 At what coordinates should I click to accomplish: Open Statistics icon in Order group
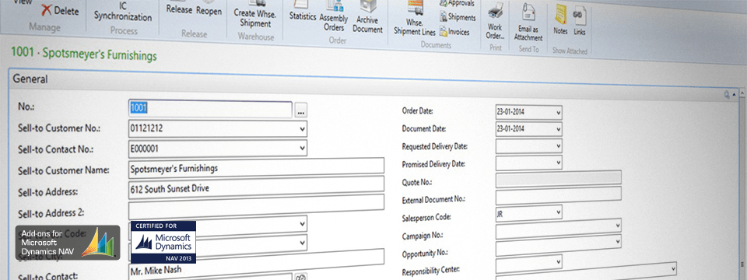click(x=303, y=11)
